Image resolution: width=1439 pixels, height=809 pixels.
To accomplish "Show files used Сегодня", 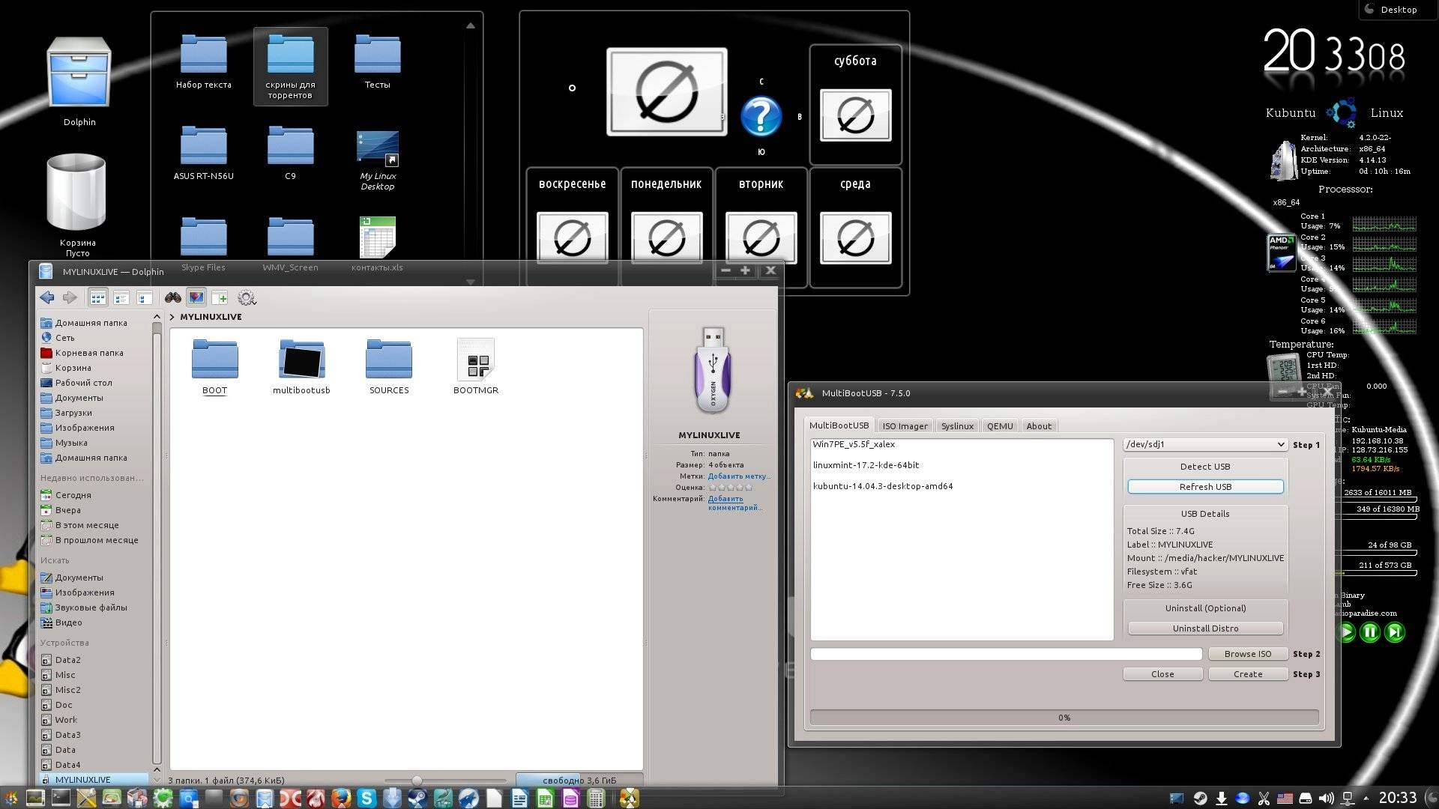I will (x=73, y=495).
